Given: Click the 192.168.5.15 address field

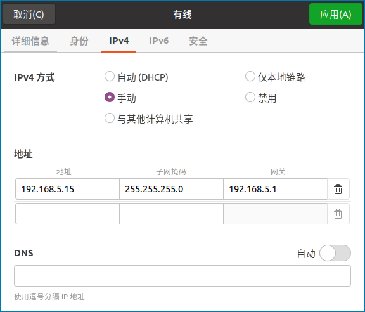Looking at the screenshot, I should tap(68, 189).
